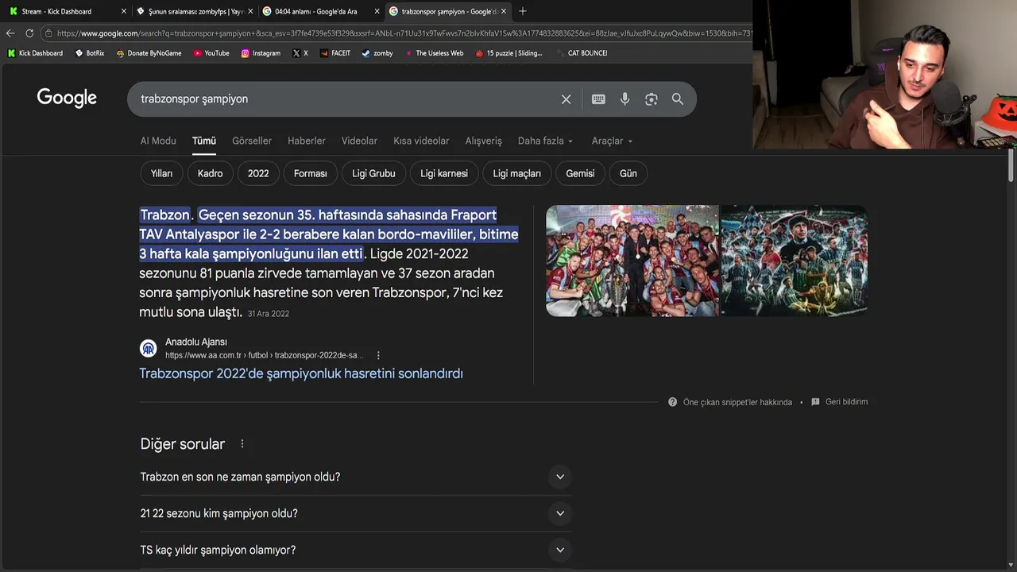Image resolution: width=1017 pixels, height=572 pixels.
Task: Open the Araçlar dropdown
Action: [612, 141]
